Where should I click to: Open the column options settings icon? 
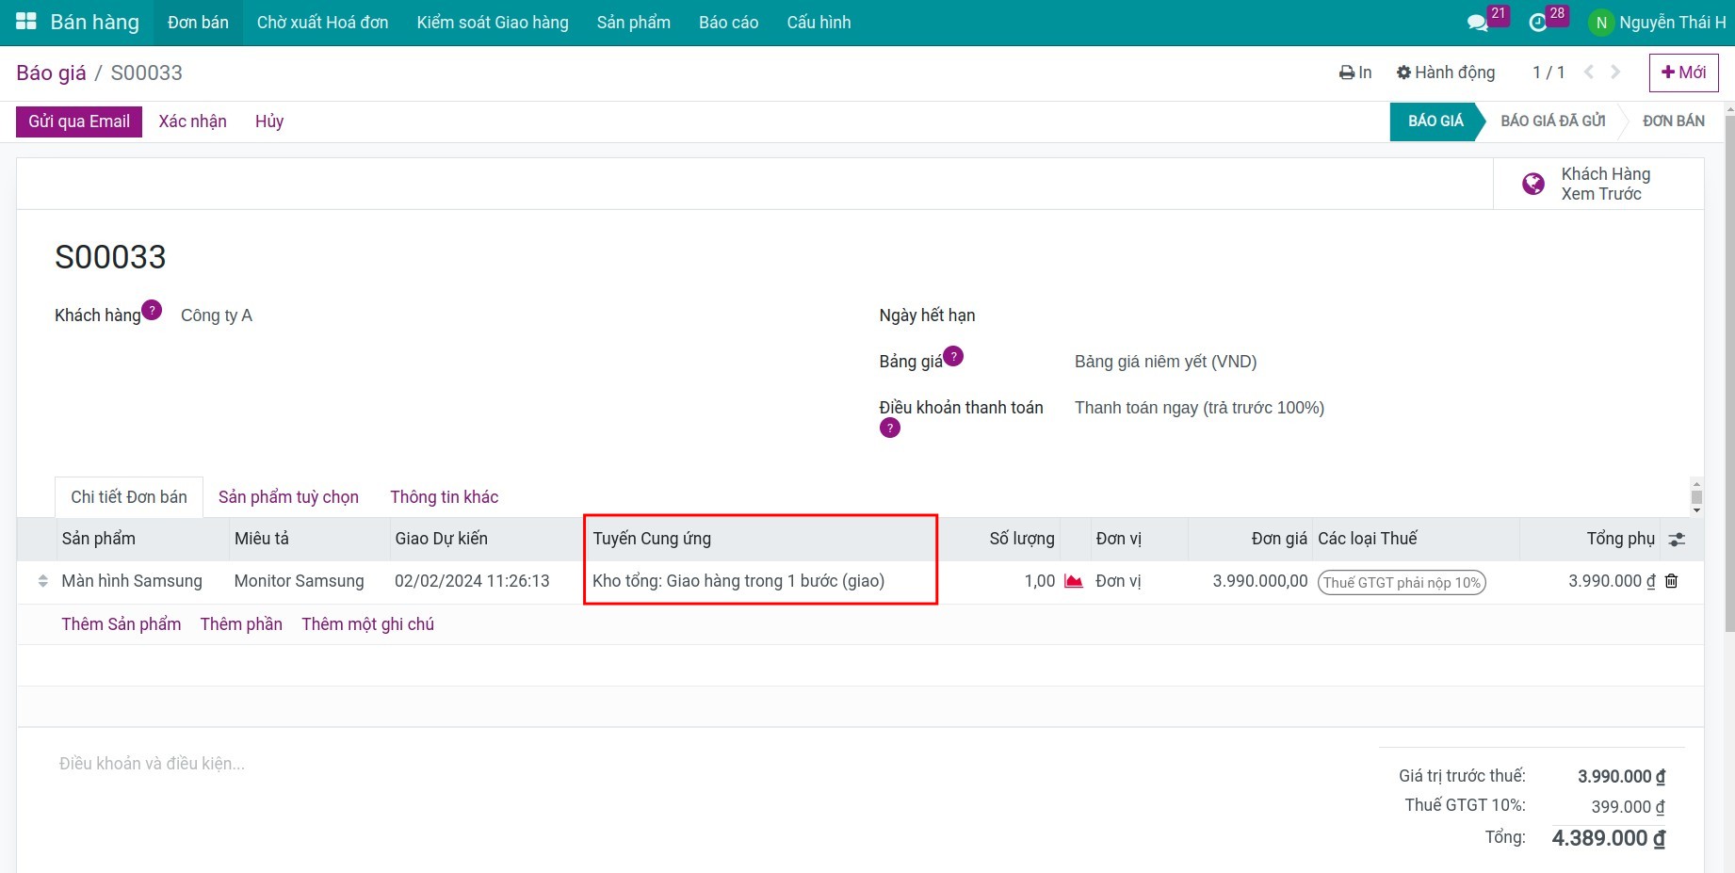pos(1677,540)
